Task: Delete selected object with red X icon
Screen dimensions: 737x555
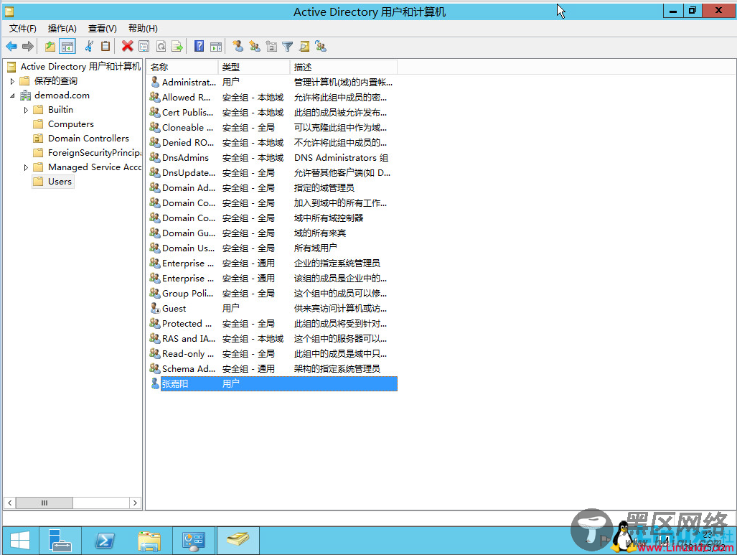Action: 127,46
